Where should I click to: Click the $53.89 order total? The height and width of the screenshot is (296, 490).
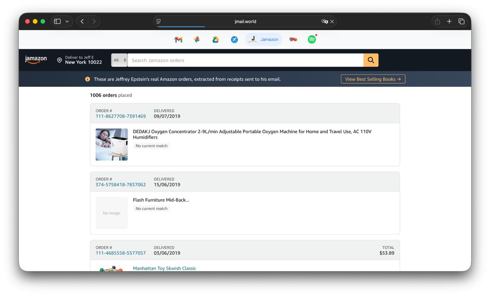[387, 253]
